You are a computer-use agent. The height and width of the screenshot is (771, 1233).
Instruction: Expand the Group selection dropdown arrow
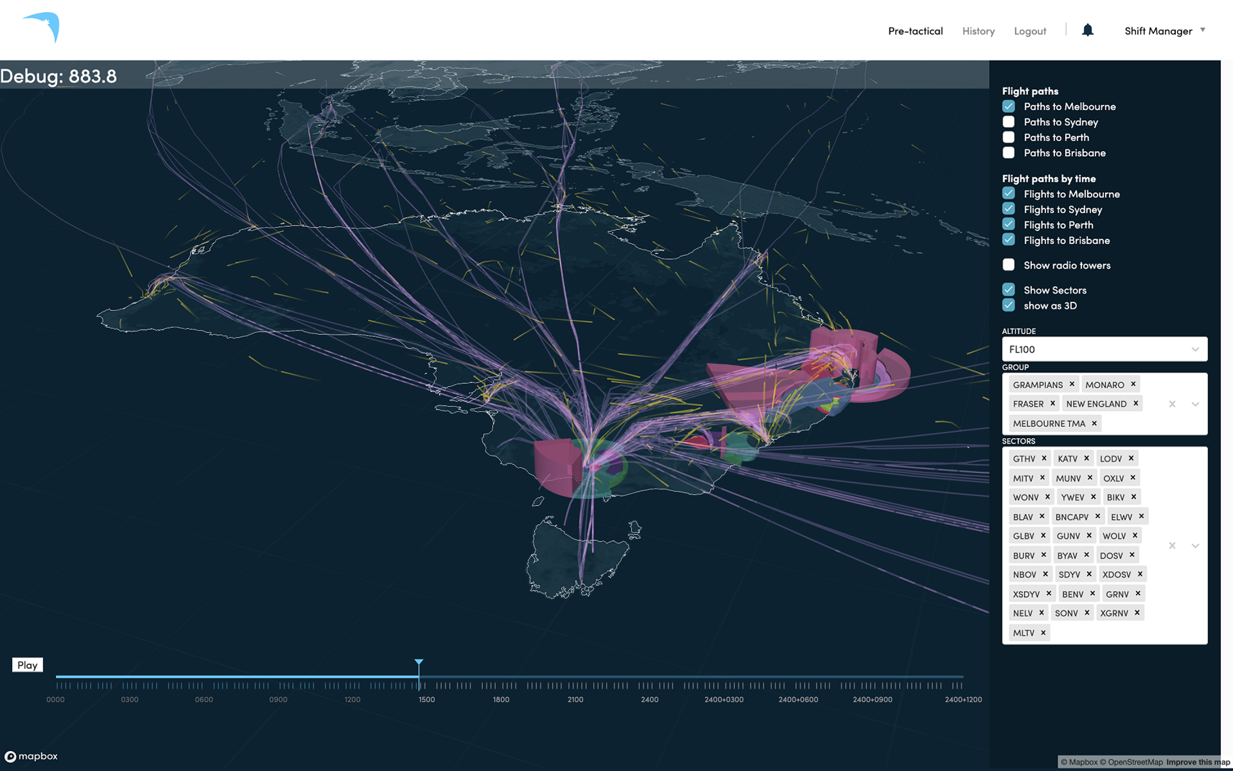[1195, 404]
